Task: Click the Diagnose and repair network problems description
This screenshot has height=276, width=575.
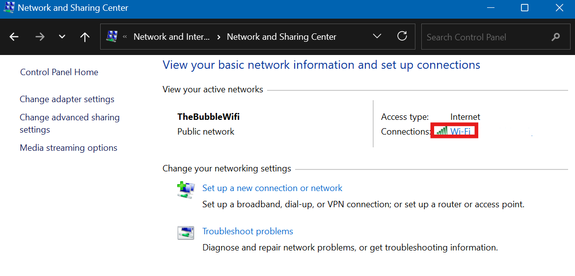Action: [x=350, y=248]
